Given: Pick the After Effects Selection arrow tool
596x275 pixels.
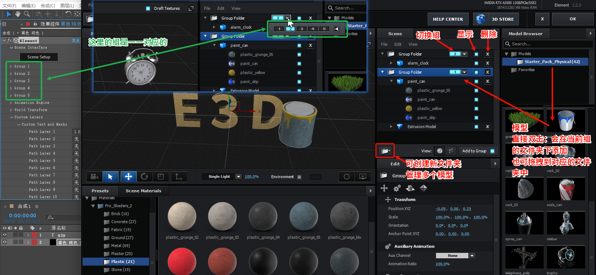Looking at the screenshot, I should pyautogui.click(x=9, y=14).
